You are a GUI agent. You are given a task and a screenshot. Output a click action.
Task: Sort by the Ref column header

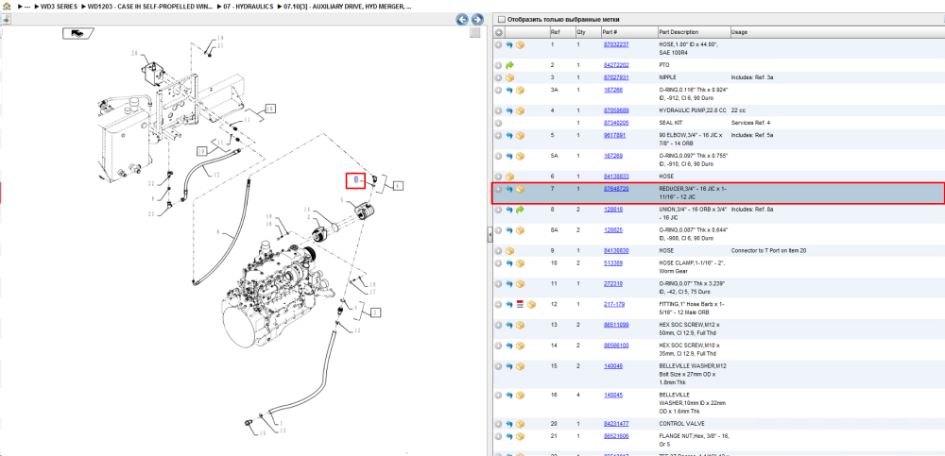(561, 32)
